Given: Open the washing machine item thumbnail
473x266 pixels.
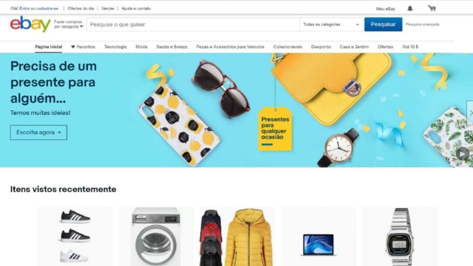Looking at the screenshot, I should pos(156,236).
